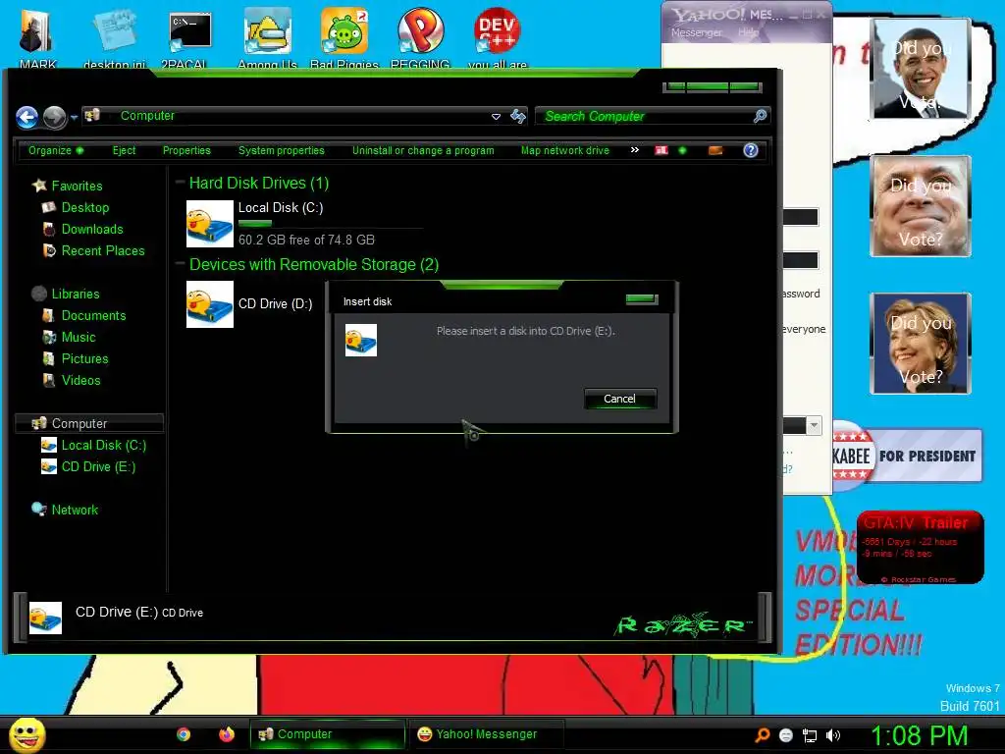Click the Forward navigation arrow
The image size is (1005, 754).
tap(55, 117)
